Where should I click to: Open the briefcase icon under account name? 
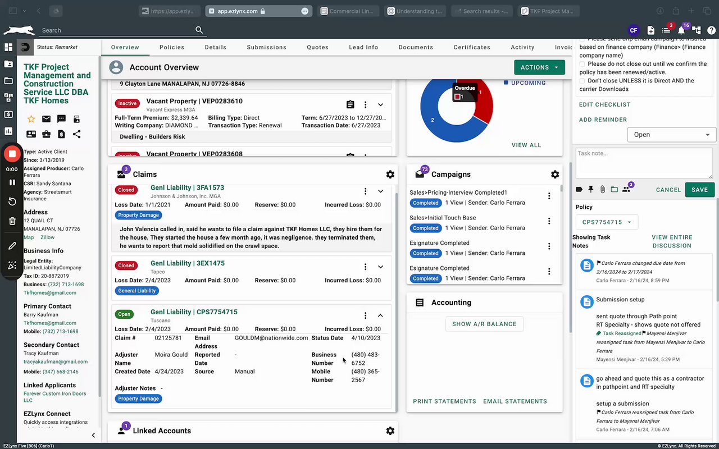click(x=46, y=134)
